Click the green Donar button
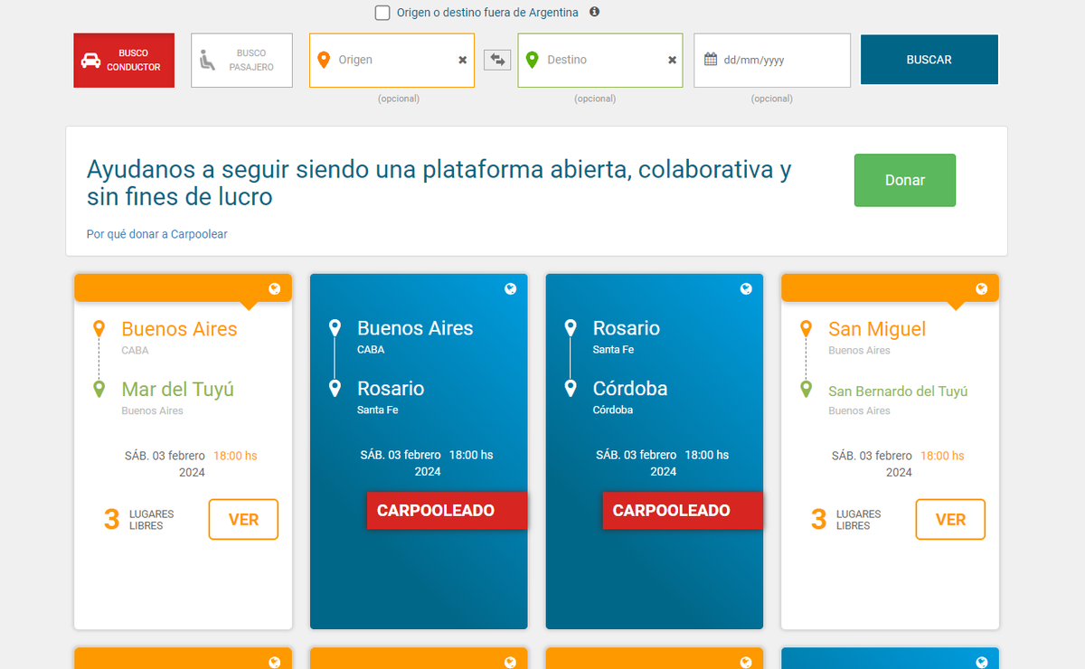 (x=904, y=180)
